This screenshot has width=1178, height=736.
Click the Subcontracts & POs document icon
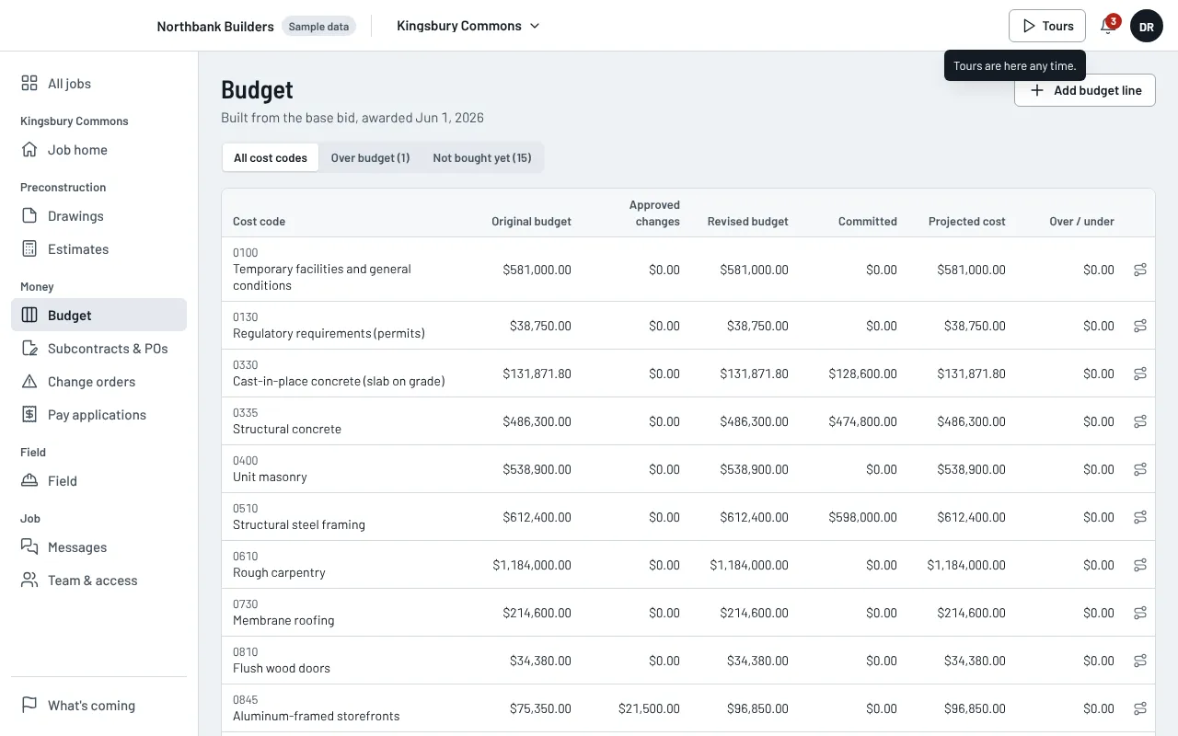(x=29, y=349)
